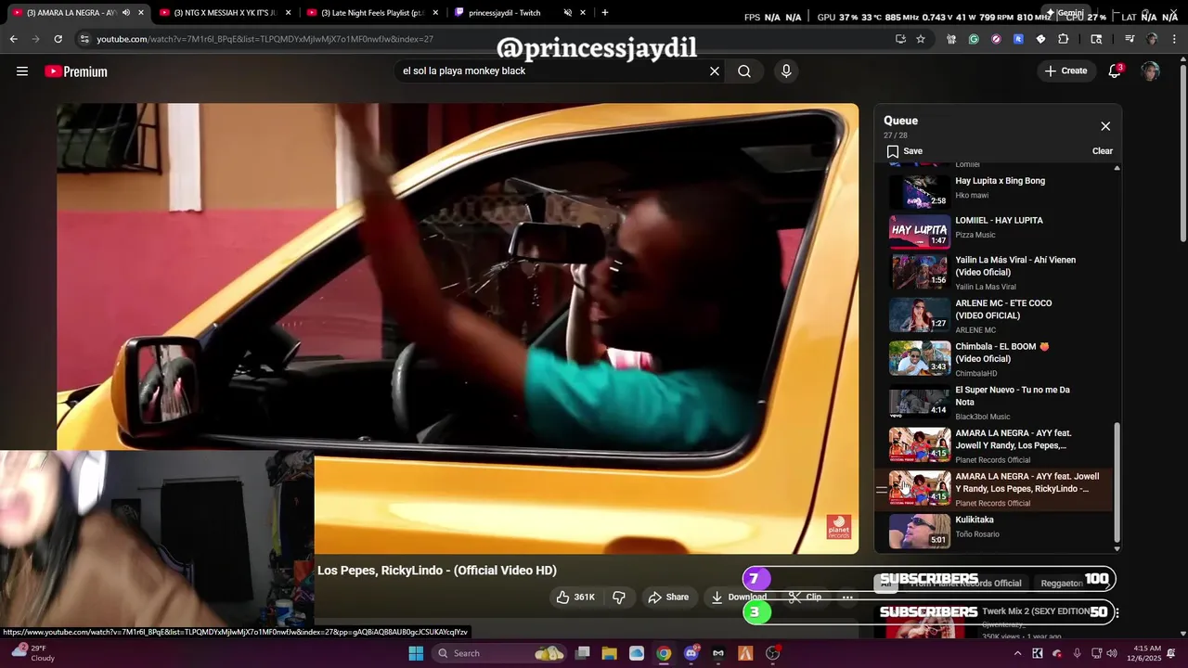Download the video
This screenshot has width=1188, height=668.
click(x=739, y=597)
